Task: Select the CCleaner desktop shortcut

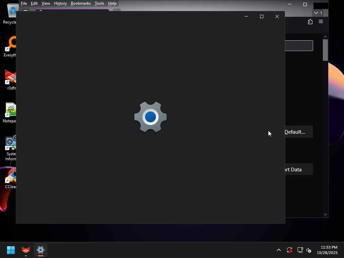Action: [10, 178]
